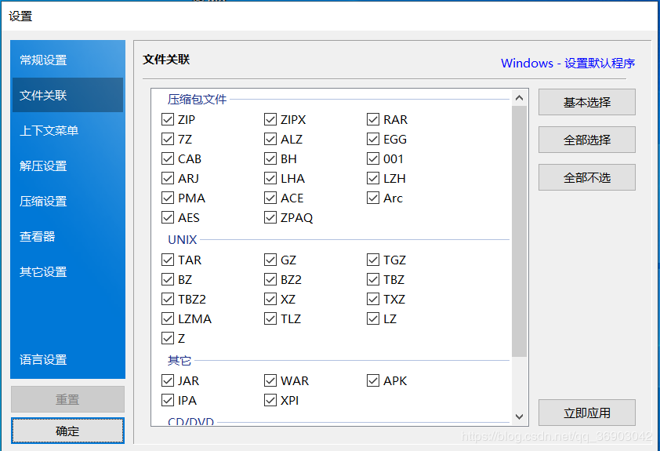The image size is (660, 451).
Task: Toggle the JAR checkbox
Action: pos(168,380)
